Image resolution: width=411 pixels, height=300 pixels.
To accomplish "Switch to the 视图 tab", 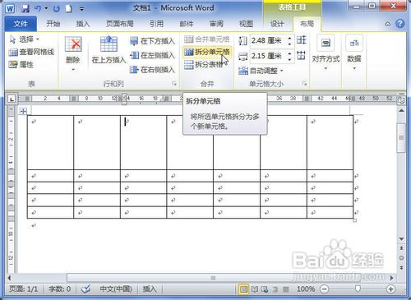I will click(246, 24).
